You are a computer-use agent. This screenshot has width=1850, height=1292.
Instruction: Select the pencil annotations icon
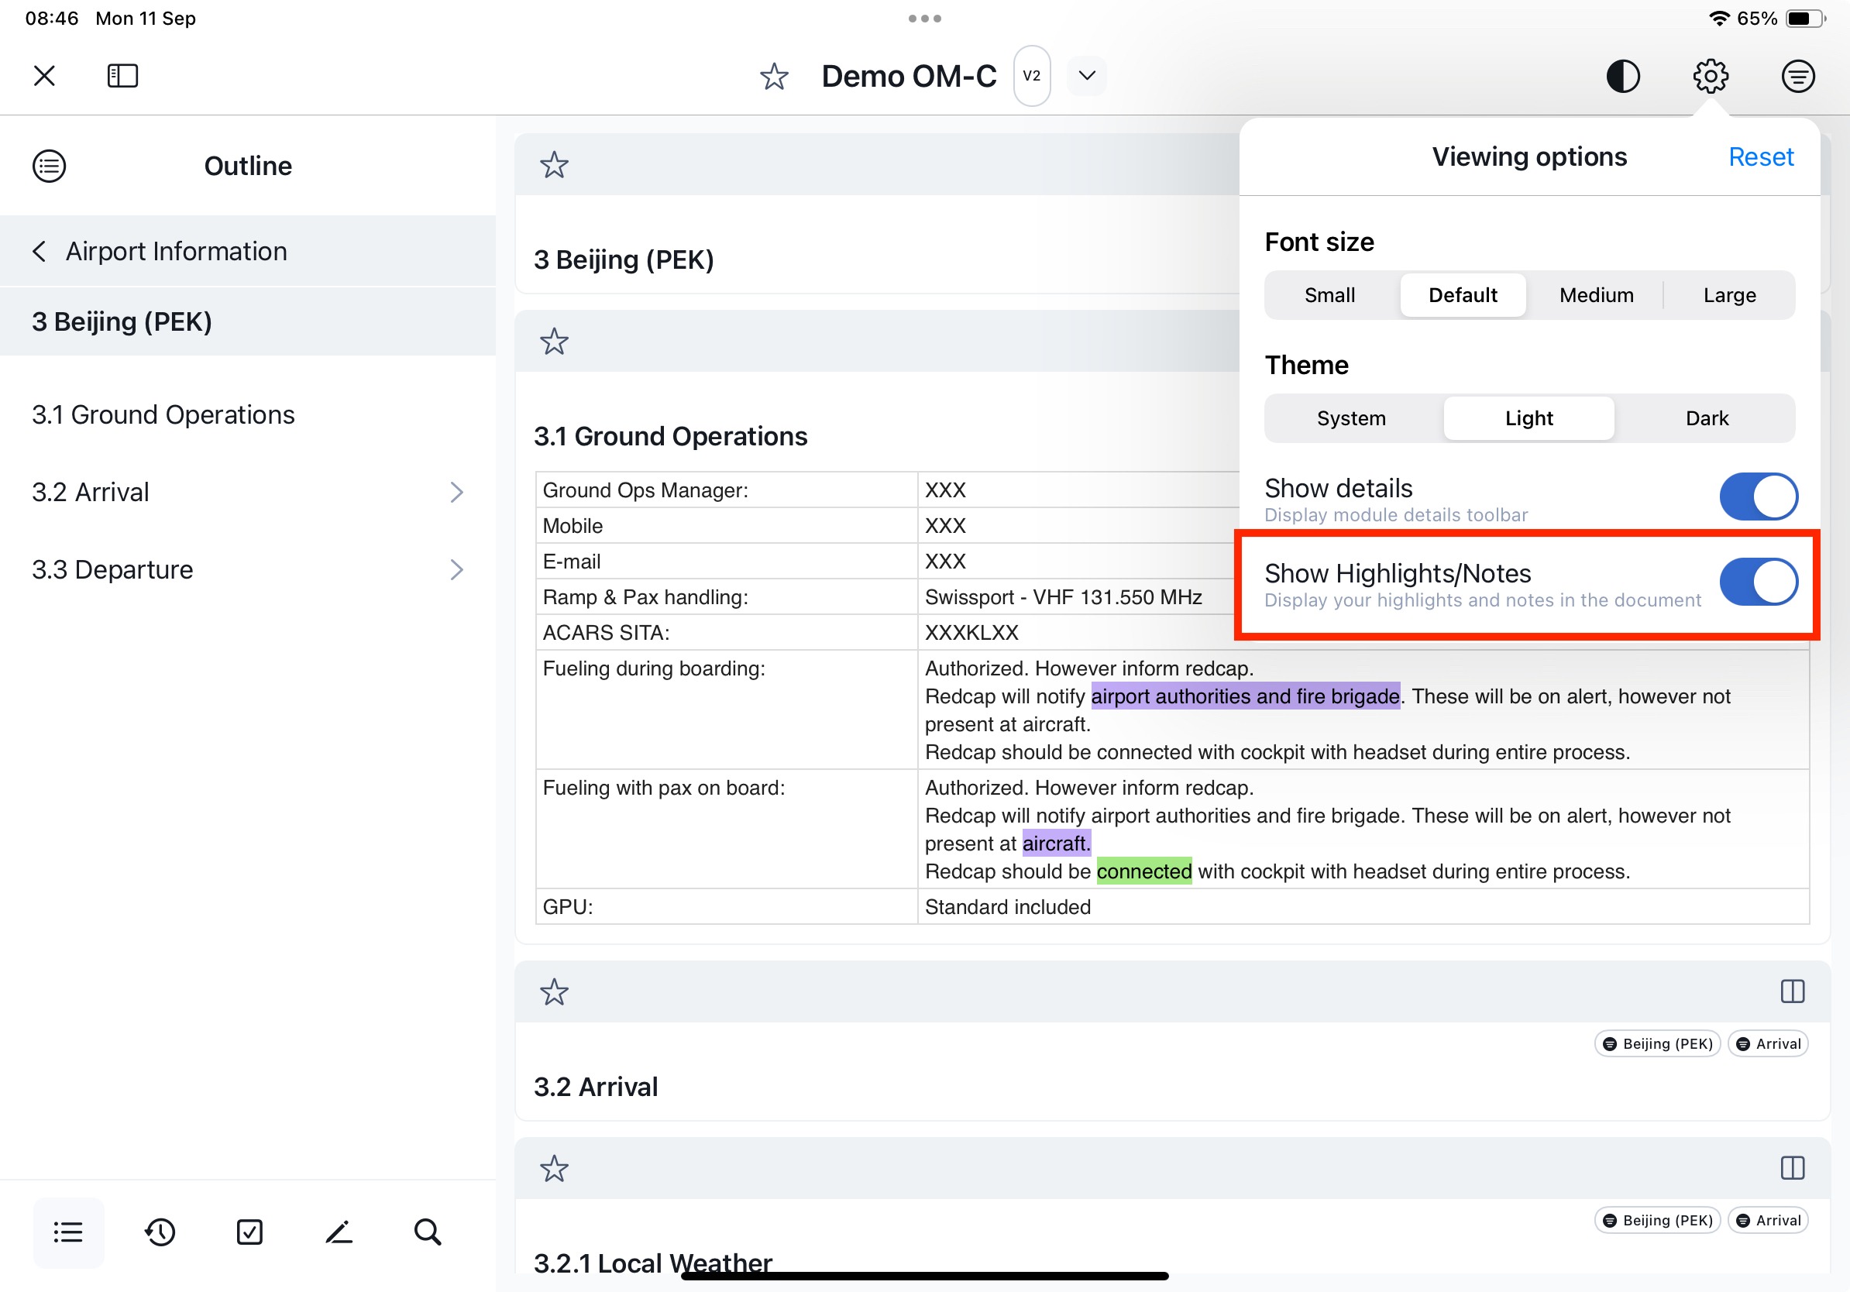[339, 1232]
